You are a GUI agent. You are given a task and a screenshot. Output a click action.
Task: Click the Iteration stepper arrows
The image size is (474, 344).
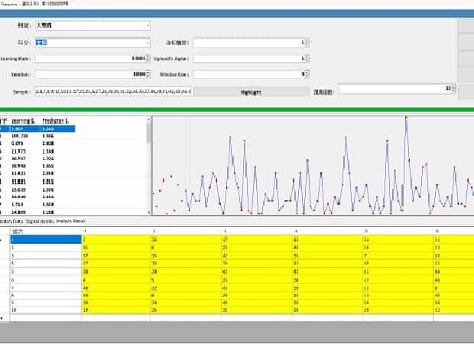(147, 74)
